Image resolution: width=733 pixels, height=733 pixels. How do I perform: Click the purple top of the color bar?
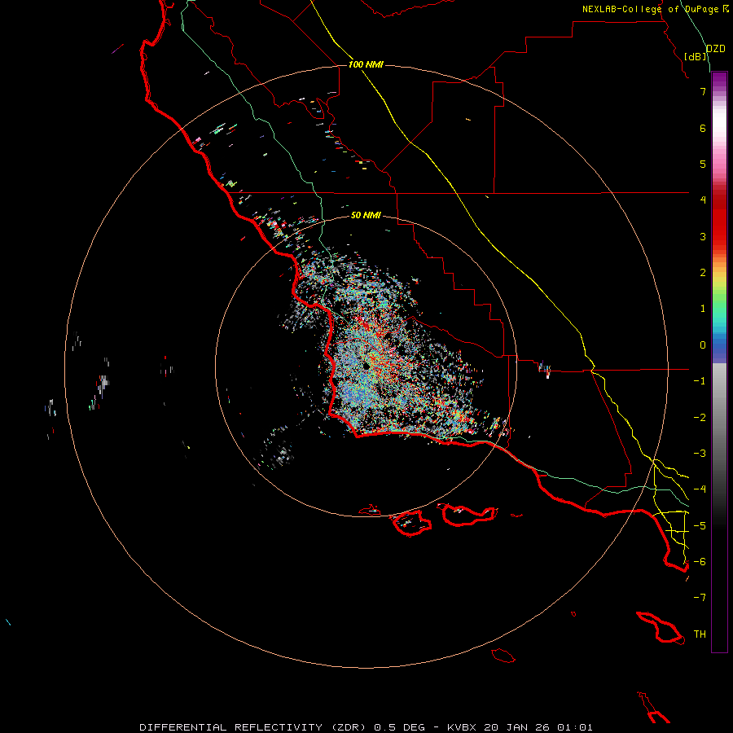coord(719,80)
